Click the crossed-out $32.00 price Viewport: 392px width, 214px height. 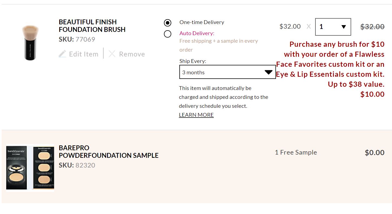[x=372, y=26]
